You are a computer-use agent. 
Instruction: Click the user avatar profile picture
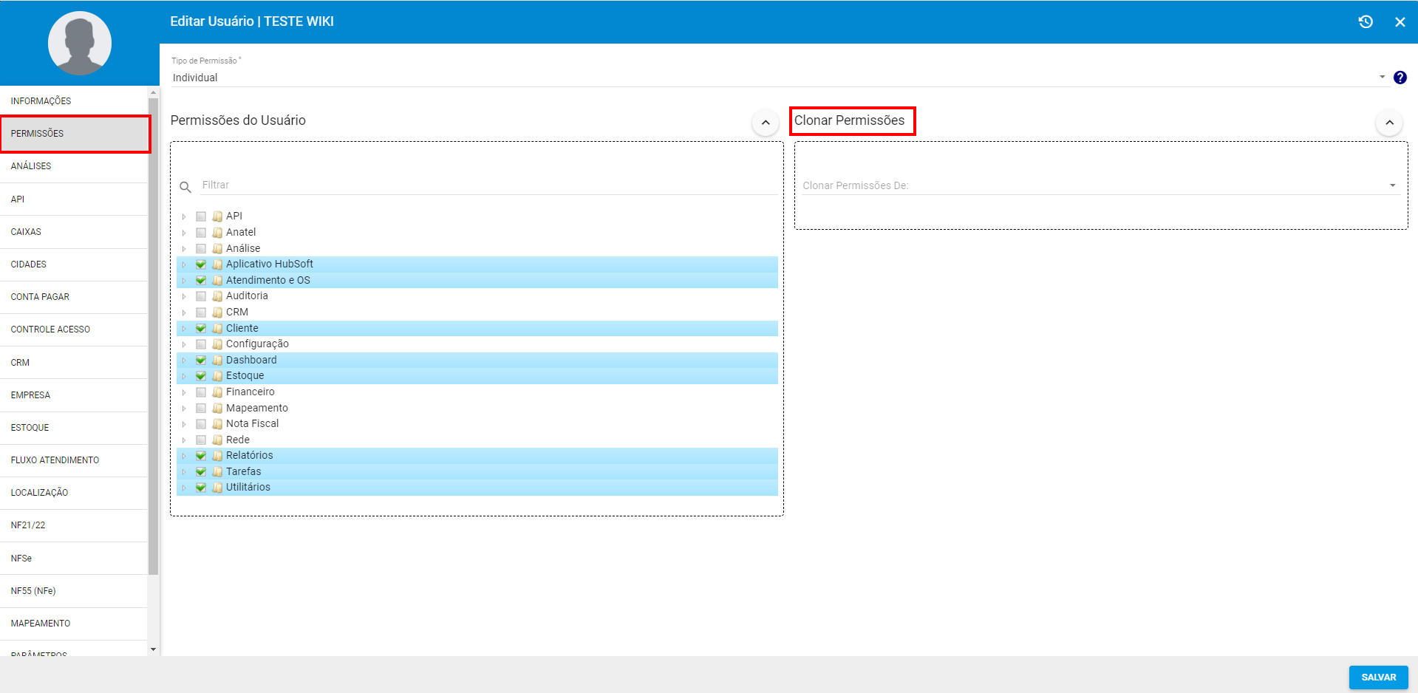[80, 43]
